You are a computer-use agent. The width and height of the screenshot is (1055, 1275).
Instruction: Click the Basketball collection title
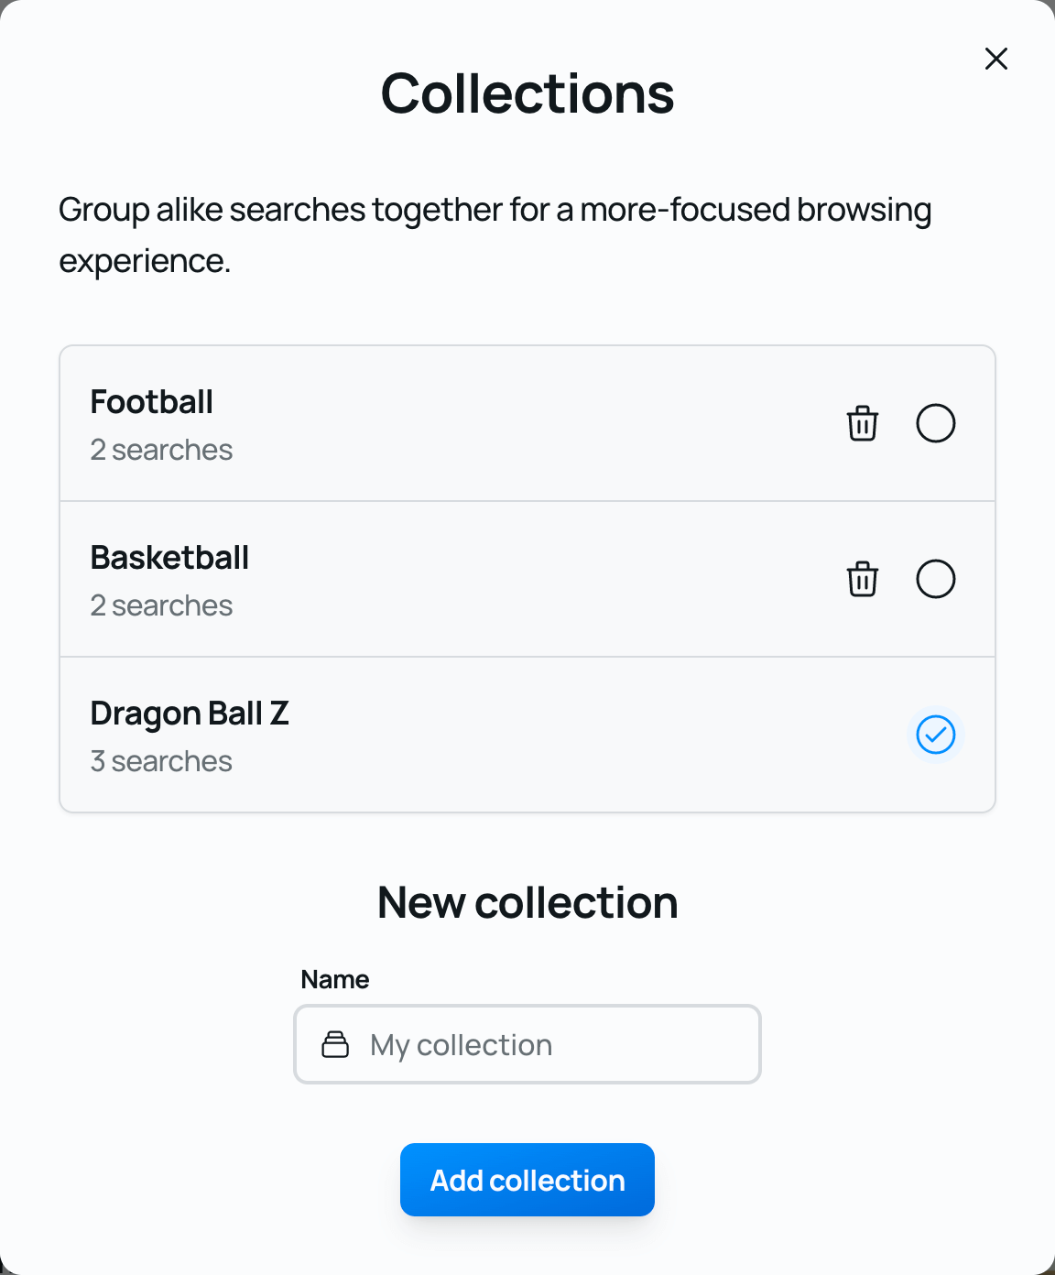[169, 558]
